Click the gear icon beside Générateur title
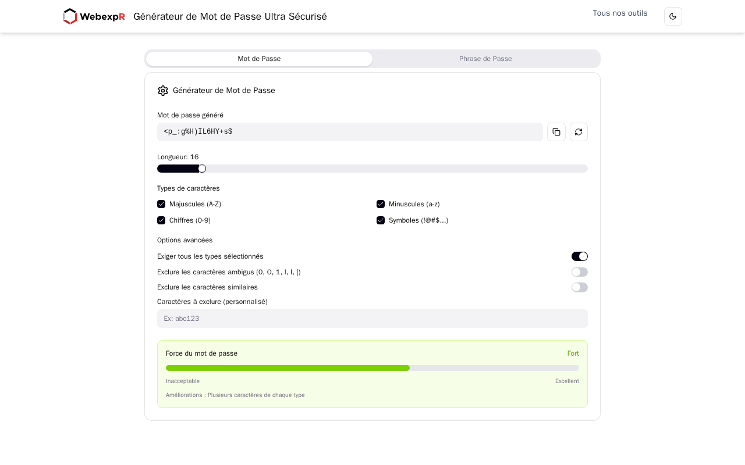 pyautogui.click(x=163, y=91)
